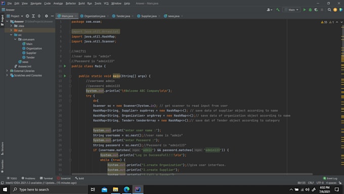Image resolution: width=344 pixels, height=194 pixels.
Task: Collapse the com.exam package node
Action: tap(15, 40)
